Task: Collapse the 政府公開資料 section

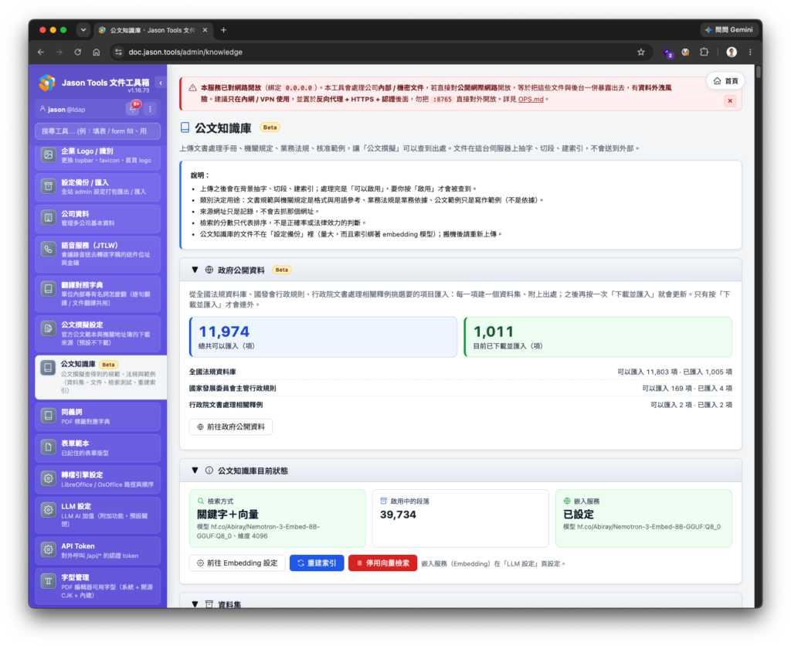Action: tap(195, 270)
